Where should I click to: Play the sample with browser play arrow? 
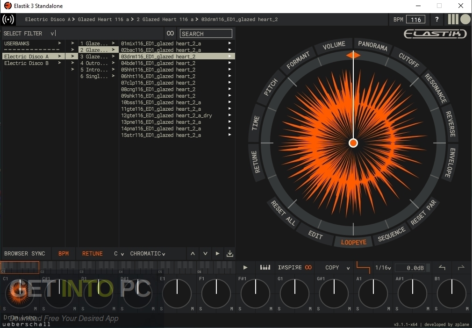(x=217, y=254)
